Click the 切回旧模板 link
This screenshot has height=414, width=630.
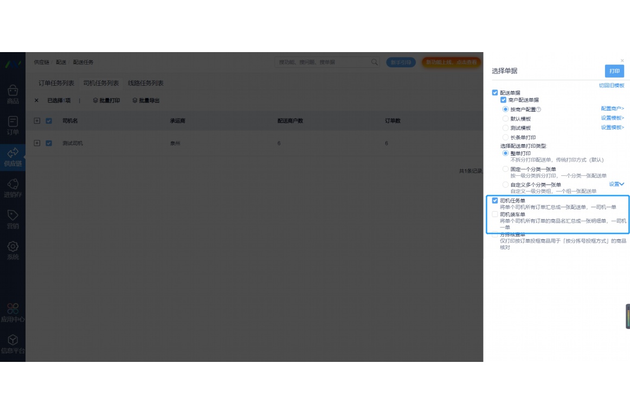point(611,86)
